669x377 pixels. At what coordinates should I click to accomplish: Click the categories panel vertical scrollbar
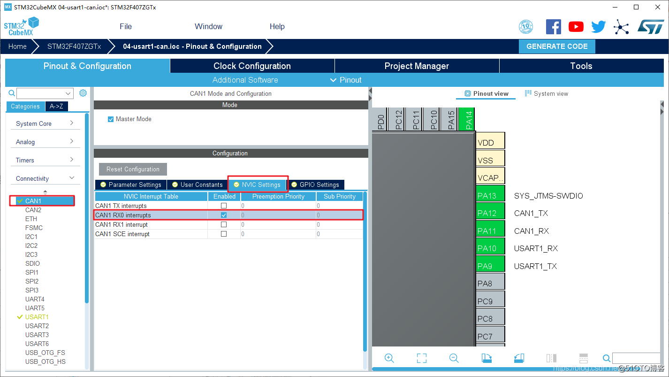(87, 207)
